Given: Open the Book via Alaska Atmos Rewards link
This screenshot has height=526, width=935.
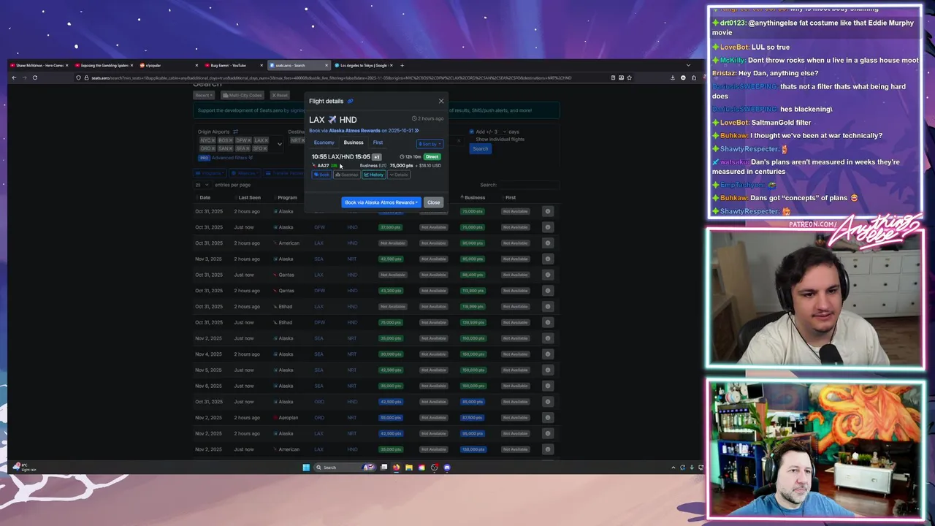Looking at the screenshot, I should pos(364,131).
